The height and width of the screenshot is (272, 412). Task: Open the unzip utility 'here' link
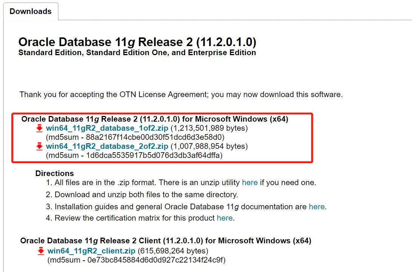coord(250,182)
